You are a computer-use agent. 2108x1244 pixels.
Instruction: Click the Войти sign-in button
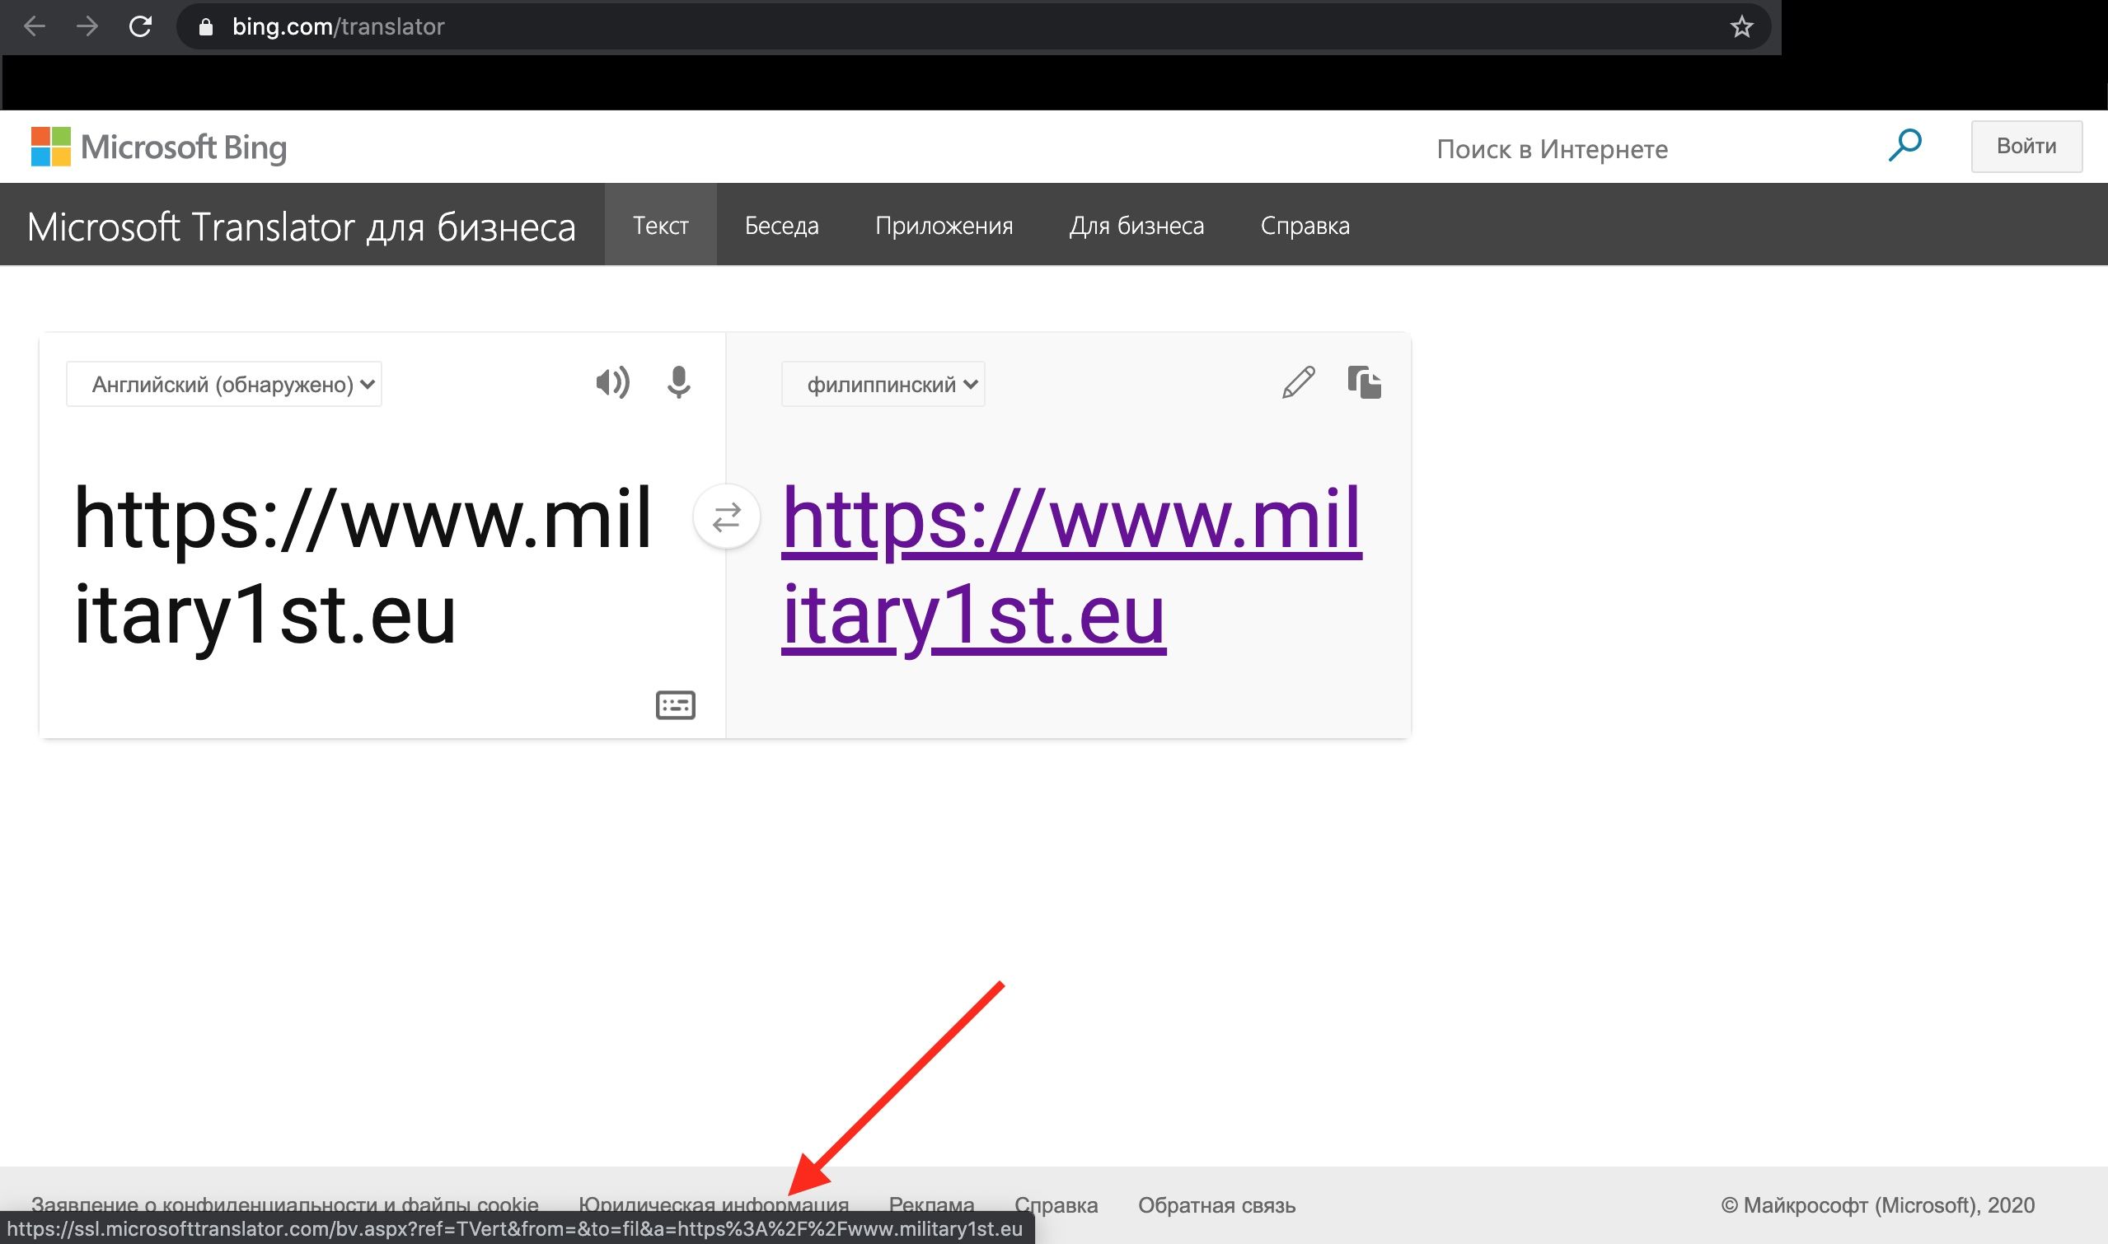(x=2026, y=146)
